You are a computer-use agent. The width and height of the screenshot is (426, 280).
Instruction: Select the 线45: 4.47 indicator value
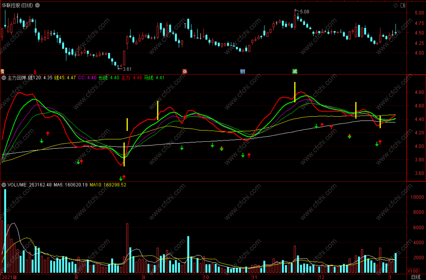[x=65, y=78]
